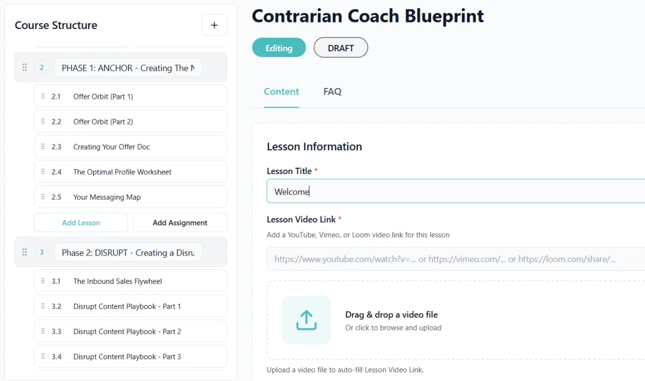Image resolution: width=645 pixels, height=381 pixels.
Task: Open lesson 3.1 The Inbound Sales Flywheel
Action: pos(130,281)
